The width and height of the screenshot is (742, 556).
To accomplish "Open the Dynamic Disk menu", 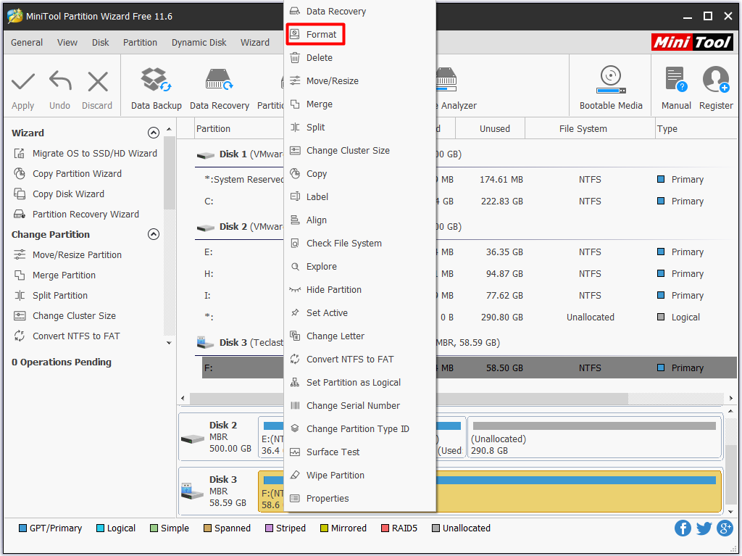I will tap(199, 43).
